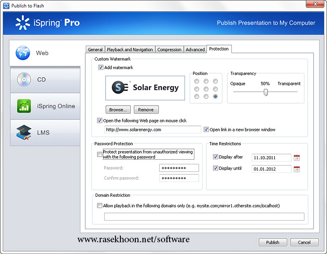Open calendar picker for Display after date
This screenshot has height=254, width=327.
point(297,157)
